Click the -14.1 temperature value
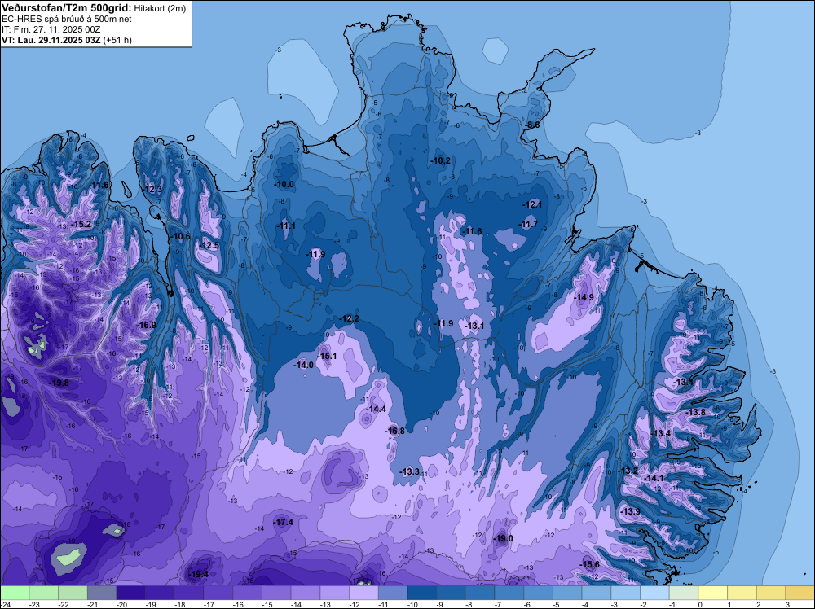This screenshot has height=609, width=815. click(x=654, y=478)
